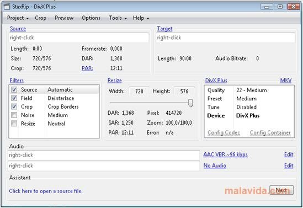Close the StaxRip window
The width and height of the screenshot is (303, 208).
293,7
